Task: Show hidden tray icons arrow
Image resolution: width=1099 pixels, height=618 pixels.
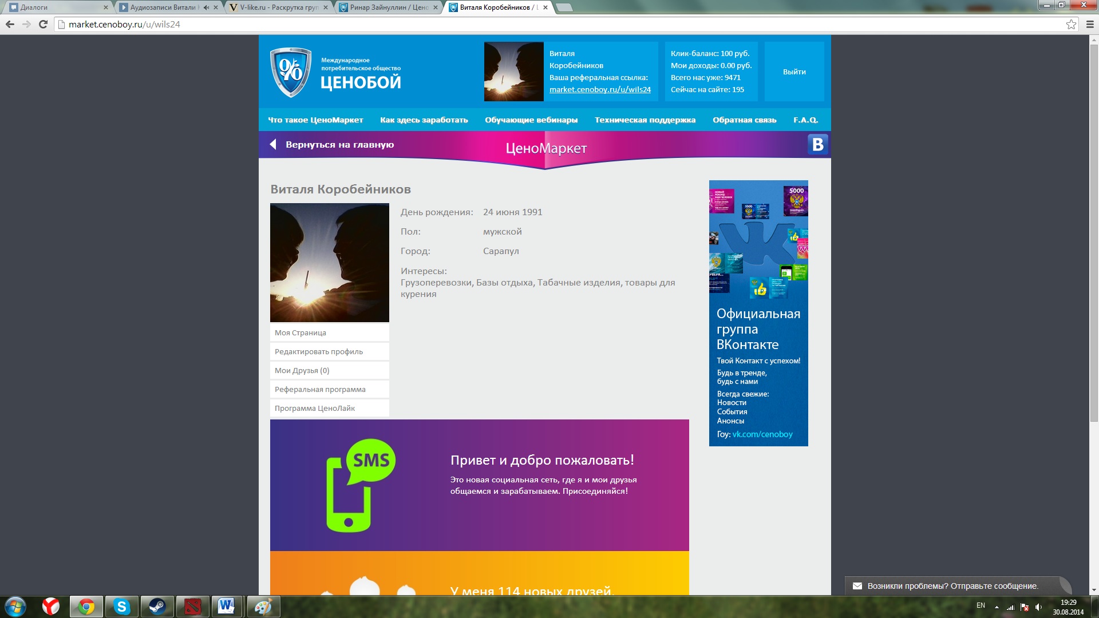Action: (x=997, y=607)
